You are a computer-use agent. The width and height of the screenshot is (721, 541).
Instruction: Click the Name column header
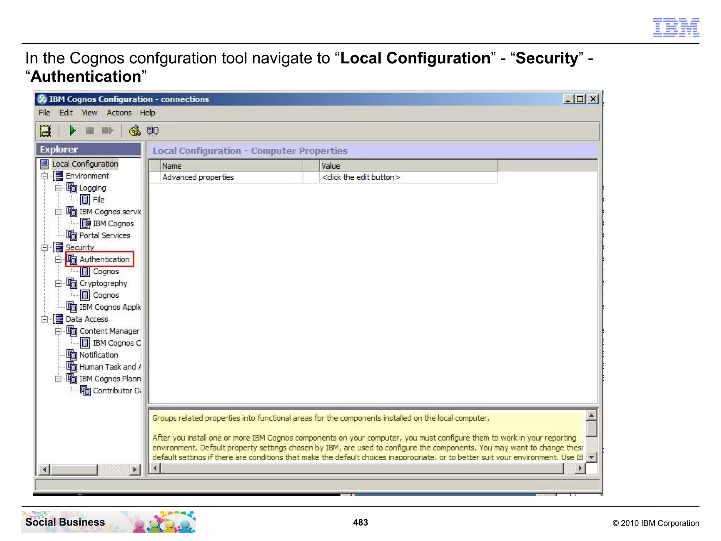coord(232,166)
